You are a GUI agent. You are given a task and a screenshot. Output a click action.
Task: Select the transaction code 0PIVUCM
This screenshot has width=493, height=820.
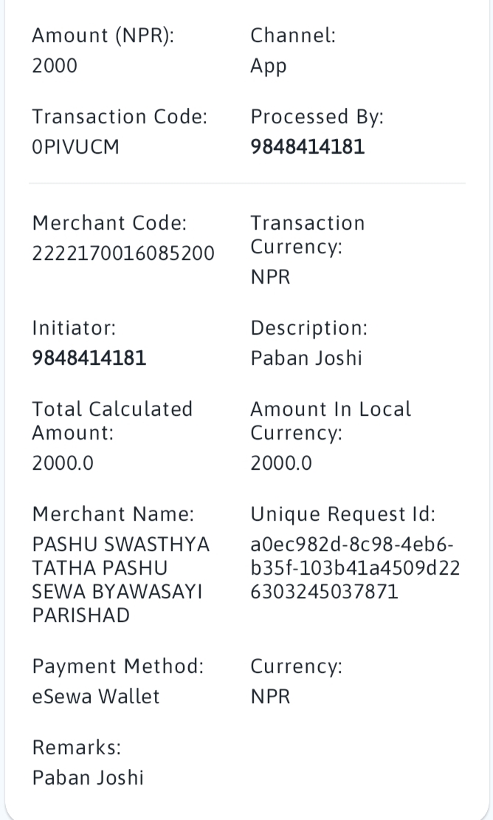tap(76, 147)
